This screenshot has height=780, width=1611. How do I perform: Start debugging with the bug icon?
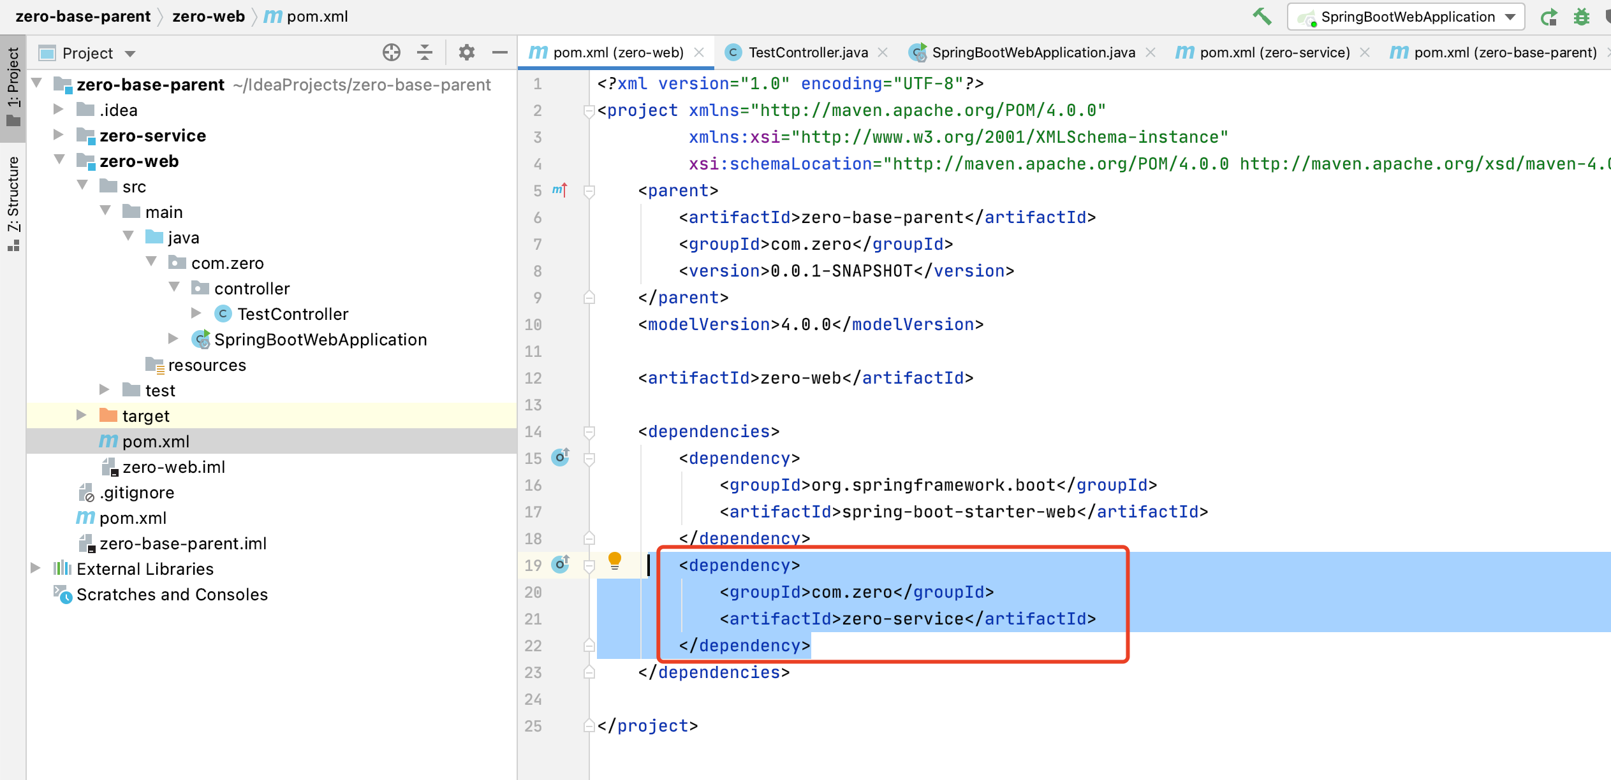tap(1582, 17)
